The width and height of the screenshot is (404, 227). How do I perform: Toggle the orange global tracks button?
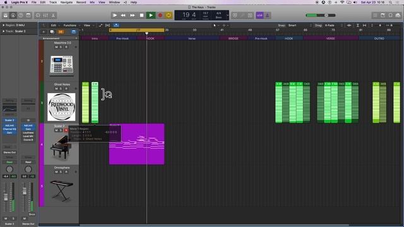coord(61,32)
